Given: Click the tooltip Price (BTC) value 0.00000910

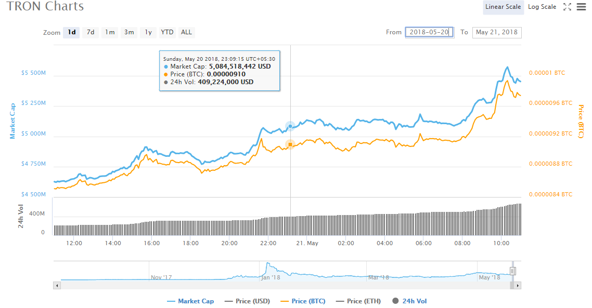Looking at the screenshot, I should [x=226, y=74].
